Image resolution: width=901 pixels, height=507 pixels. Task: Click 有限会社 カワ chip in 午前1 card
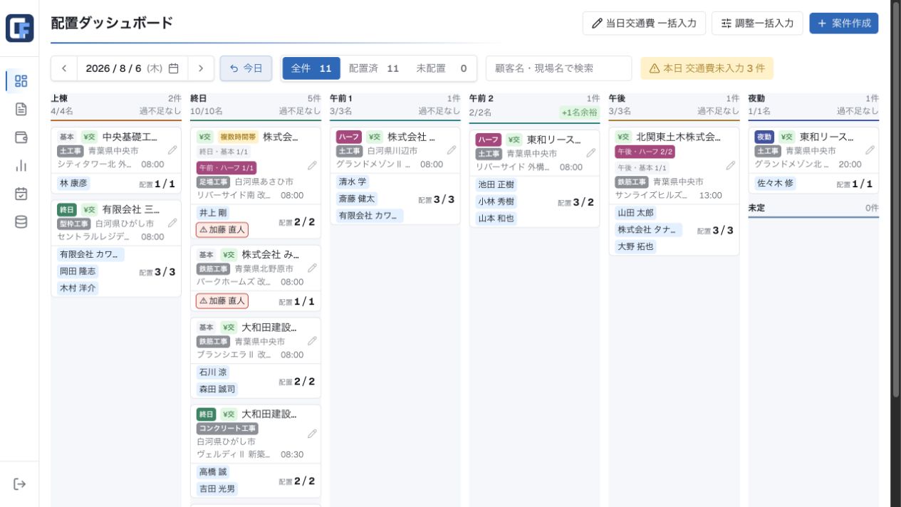coord(370,215)
